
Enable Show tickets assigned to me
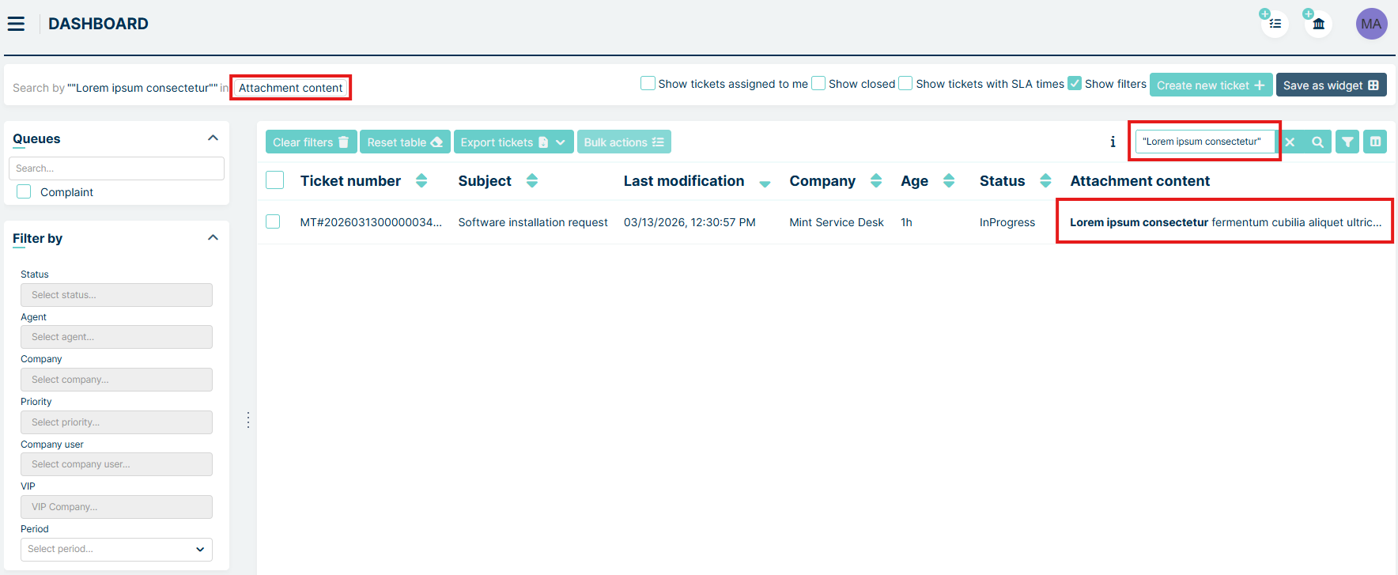pos(648,83)
